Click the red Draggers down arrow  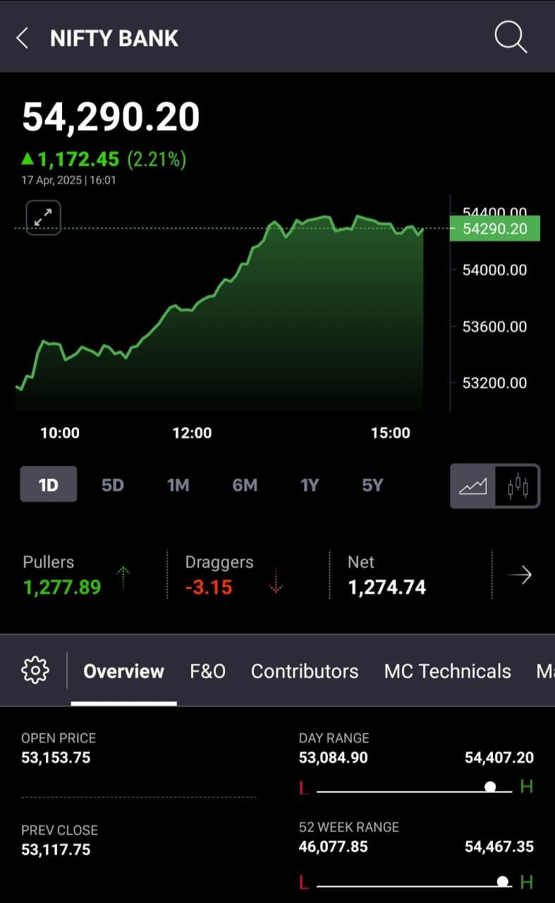click(x=276, y=578)
